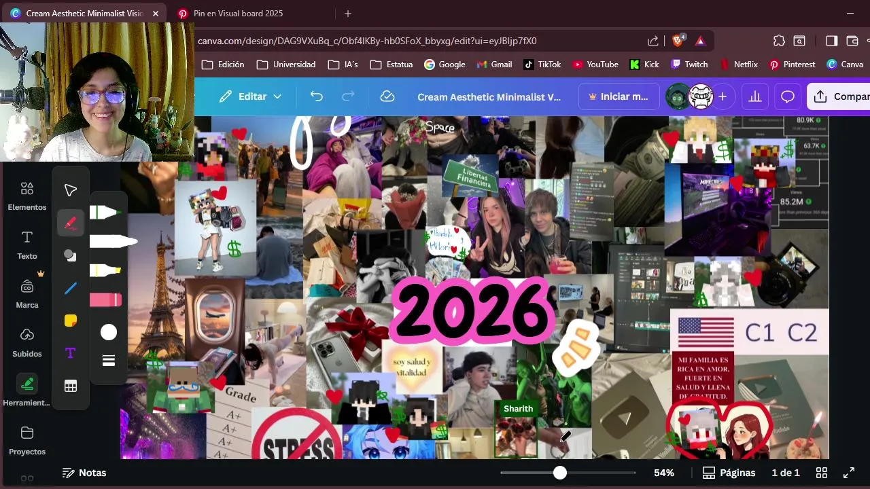The image size is (870, 489).
Task: Open stroke thickness lines setting
Action: coord(109,361)
